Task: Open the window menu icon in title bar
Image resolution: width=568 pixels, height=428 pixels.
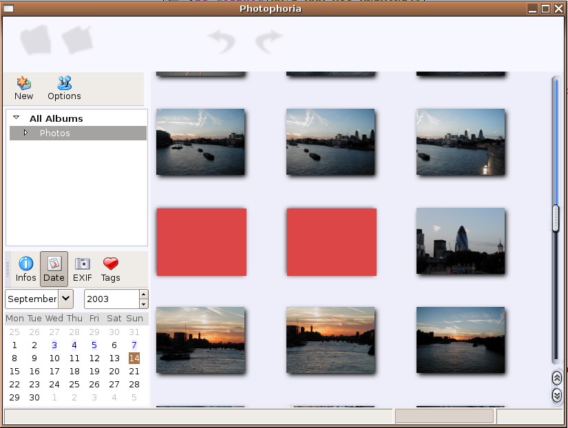Action: pyautogui.click(x=8, y=8)
